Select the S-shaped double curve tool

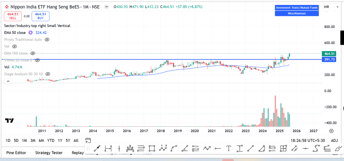(316, 148)
